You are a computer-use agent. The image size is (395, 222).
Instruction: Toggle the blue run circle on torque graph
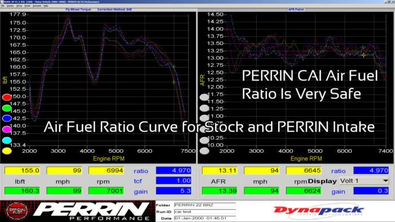click(x=7, y=118)
